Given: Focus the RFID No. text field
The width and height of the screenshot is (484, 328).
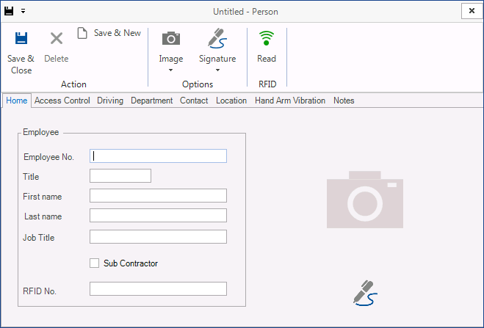Looking at the screenshot, I should [x=158, y=289].
